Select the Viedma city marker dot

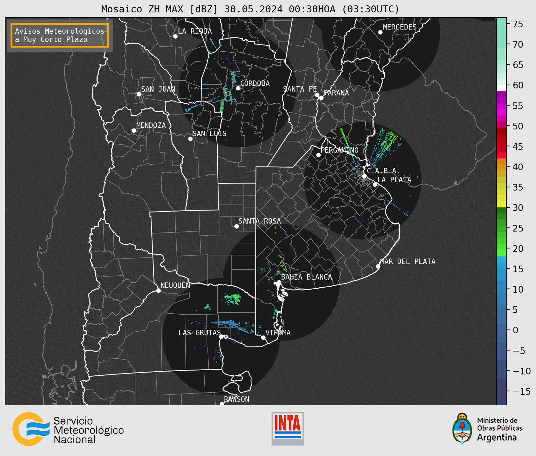click(x=263, y=337)
